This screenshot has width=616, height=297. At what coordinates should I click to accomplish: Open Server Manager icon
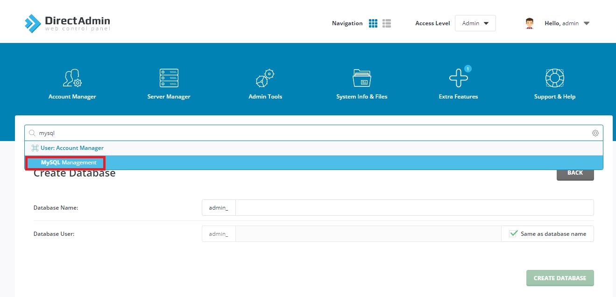click(169, 78)
